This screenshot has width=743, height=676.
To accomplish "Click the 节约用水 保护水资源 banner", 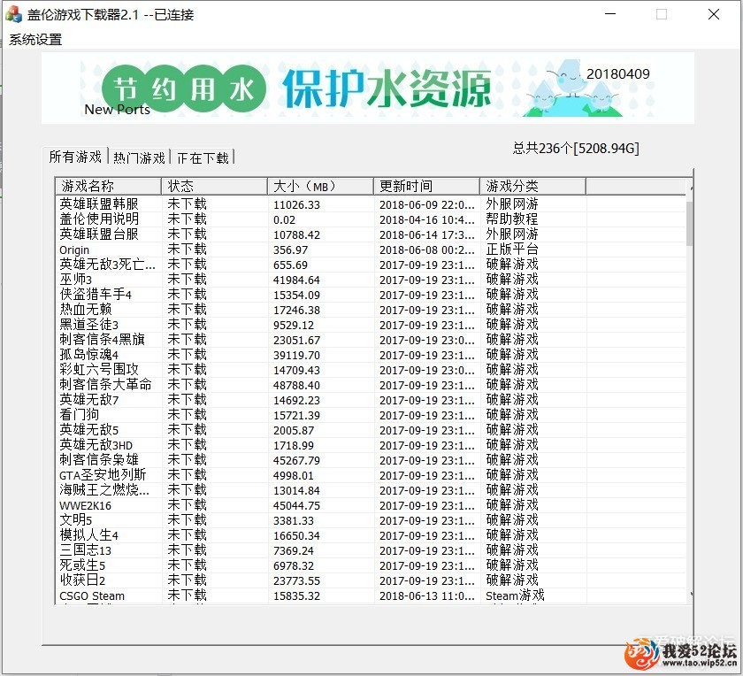I will (x=368, y=88).
